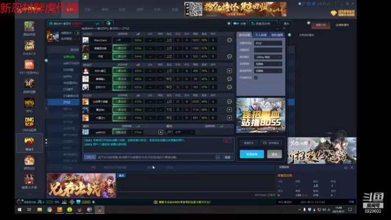The height and width of the screenshot is (220, 391).
Task: Open the 连招吸血 站撸BOSS ad banner
Action: 261,115
